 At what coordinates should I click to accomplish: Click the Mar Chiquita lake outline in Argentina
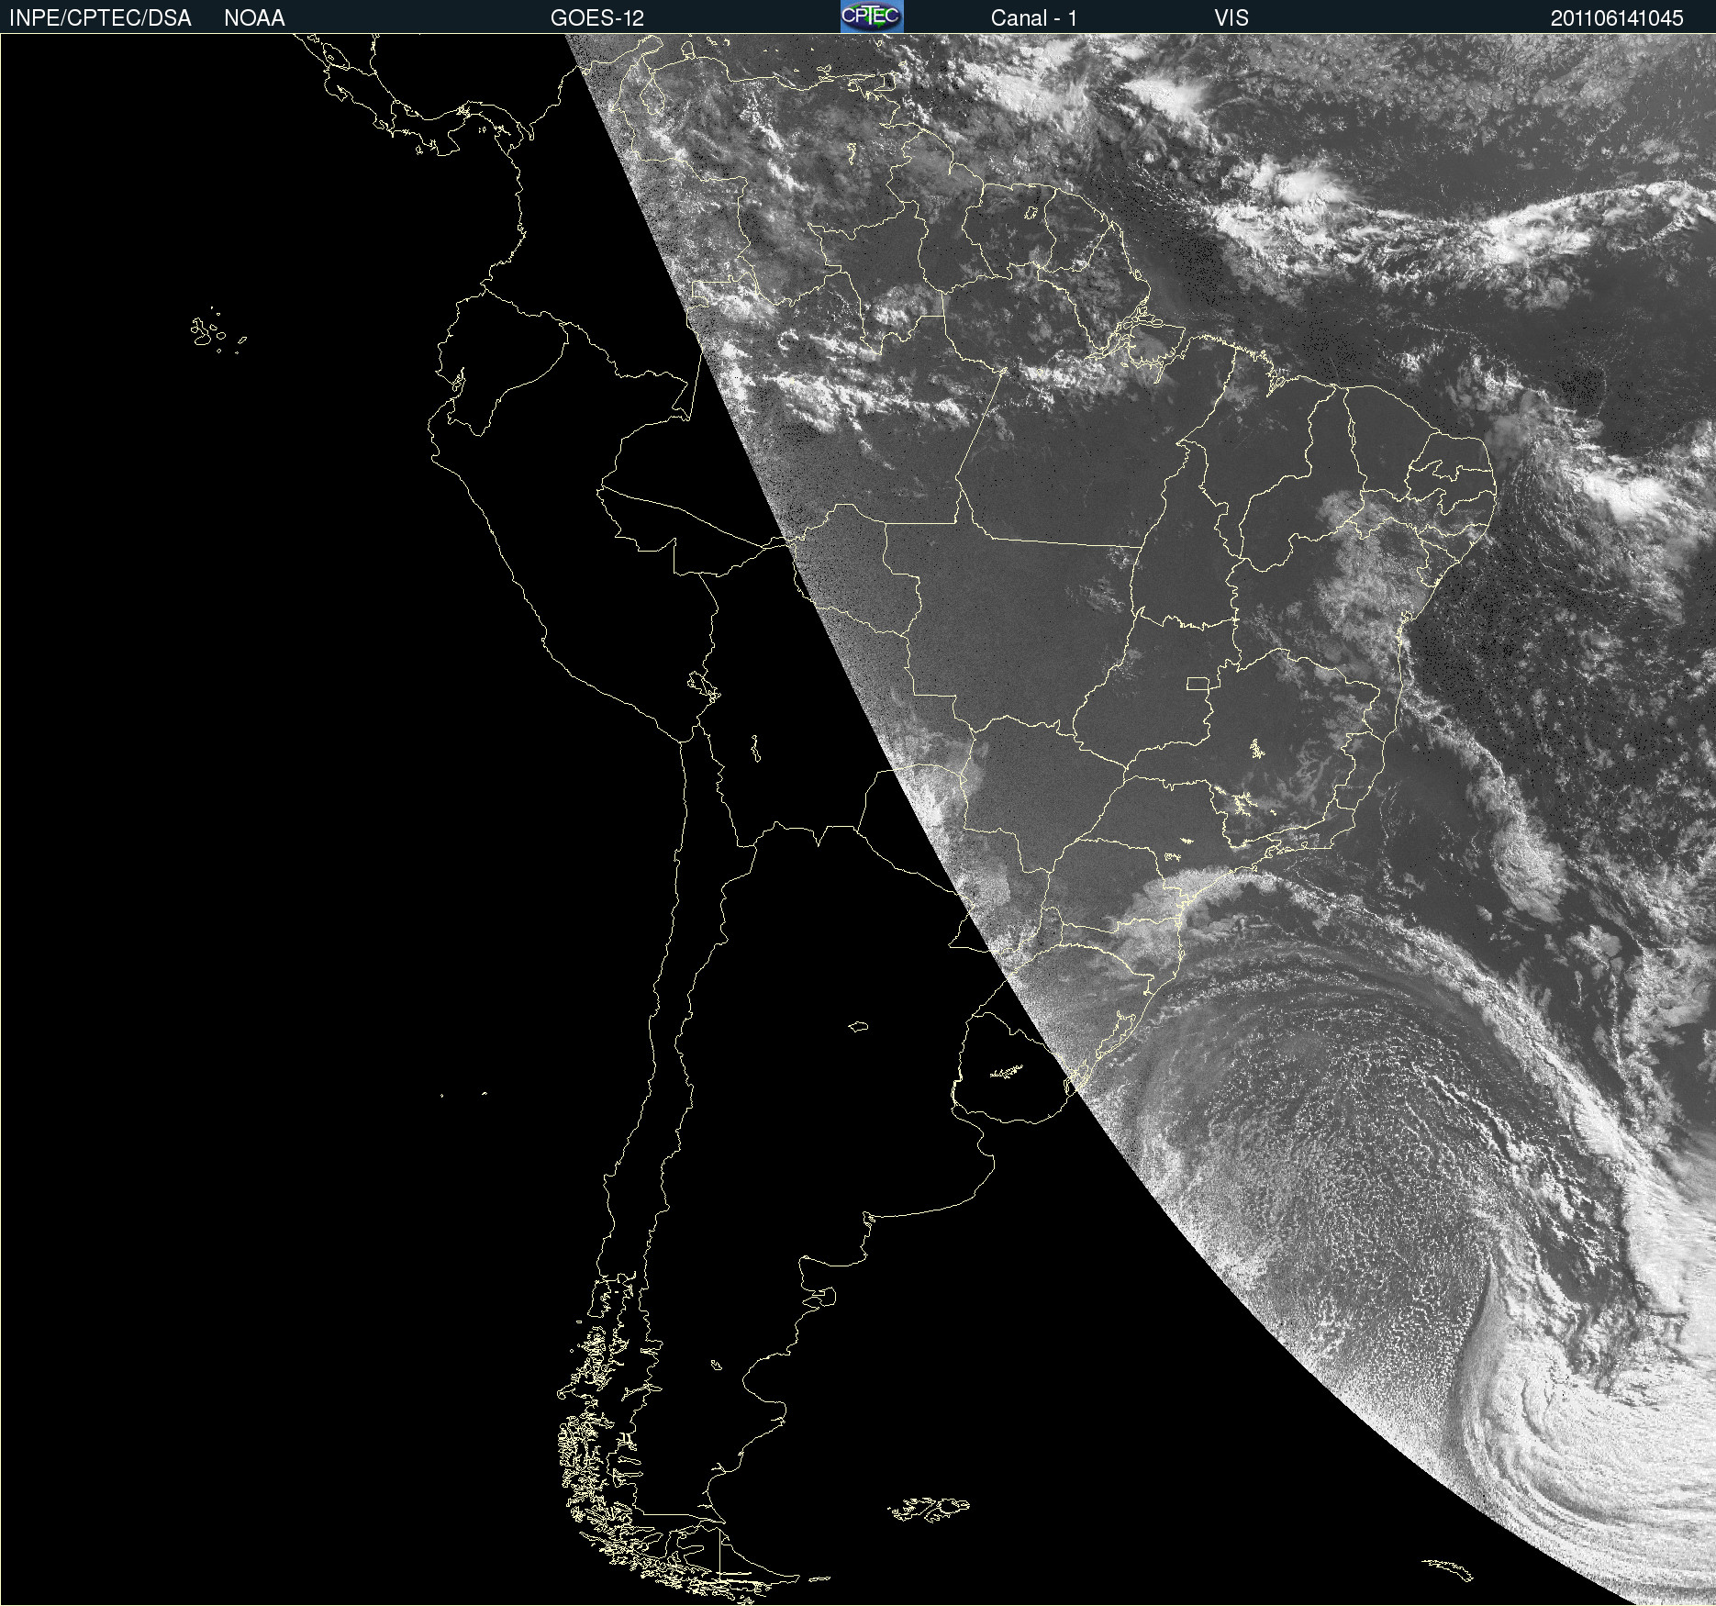click(858, 1026)
